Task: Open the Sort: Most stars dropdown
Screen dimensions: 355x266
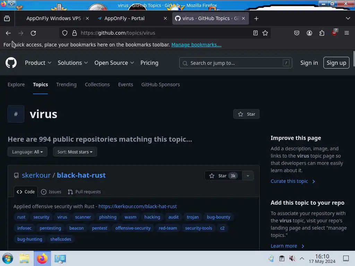Action: click(75, 152)
